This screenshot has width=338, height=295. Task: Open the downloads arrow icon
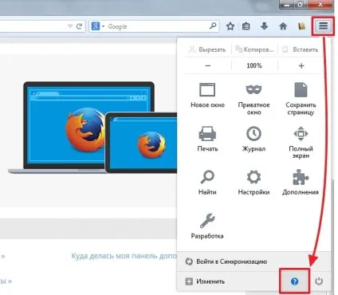(x=264, y=26)
